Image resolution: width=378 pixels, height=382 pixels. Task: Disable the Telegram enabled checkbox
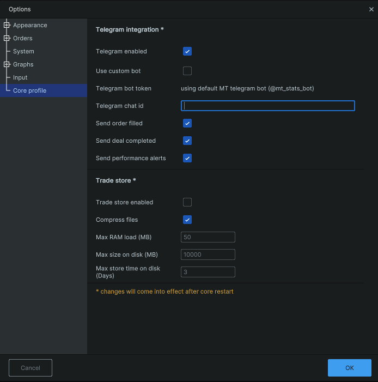(x=187, y=51)
